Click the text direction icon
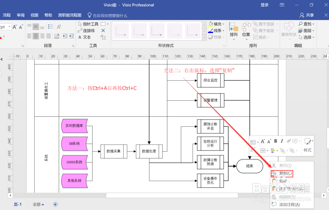 [57, 36]
